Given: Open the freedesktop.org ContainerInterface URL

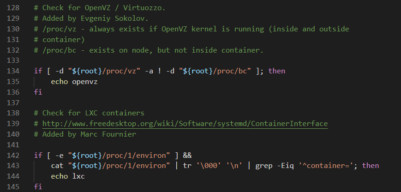Looking at the screenshot, I should click(185, 124).
